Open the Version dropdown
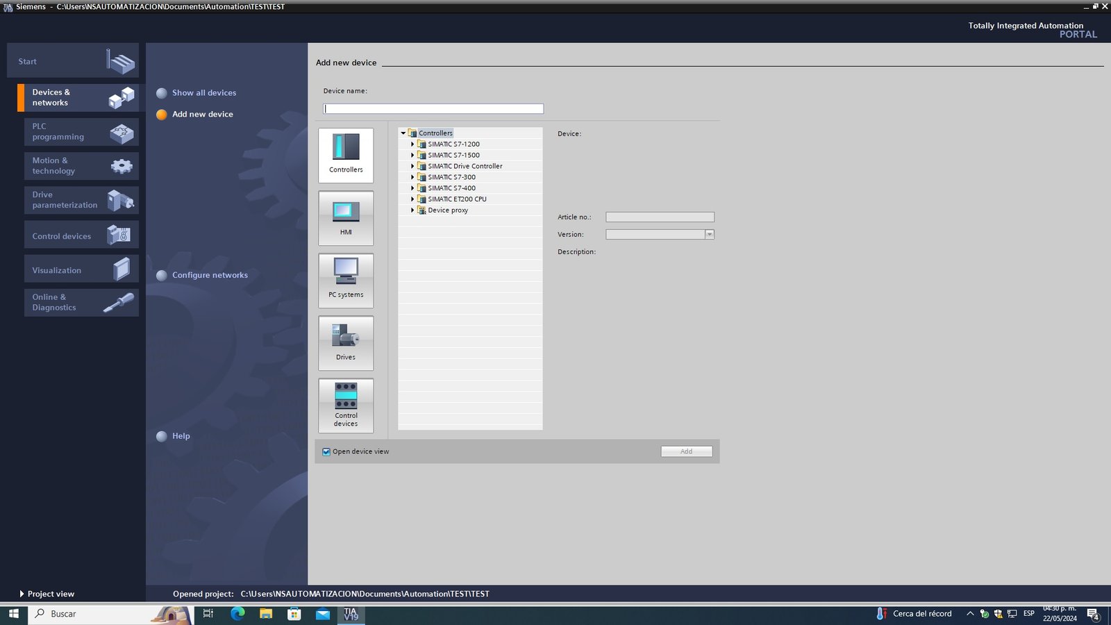This screenshot has height=625, width=1111. [710, 235]
